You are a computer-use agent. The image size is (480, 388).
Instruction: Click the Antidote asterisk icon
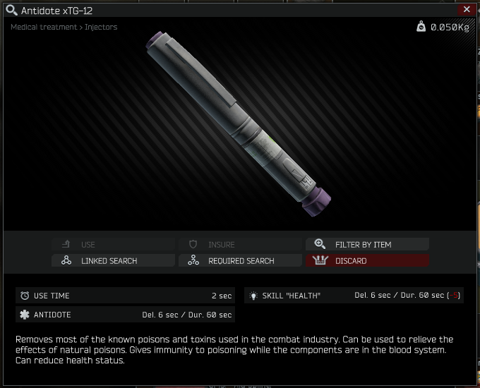[x=25, y=314]
